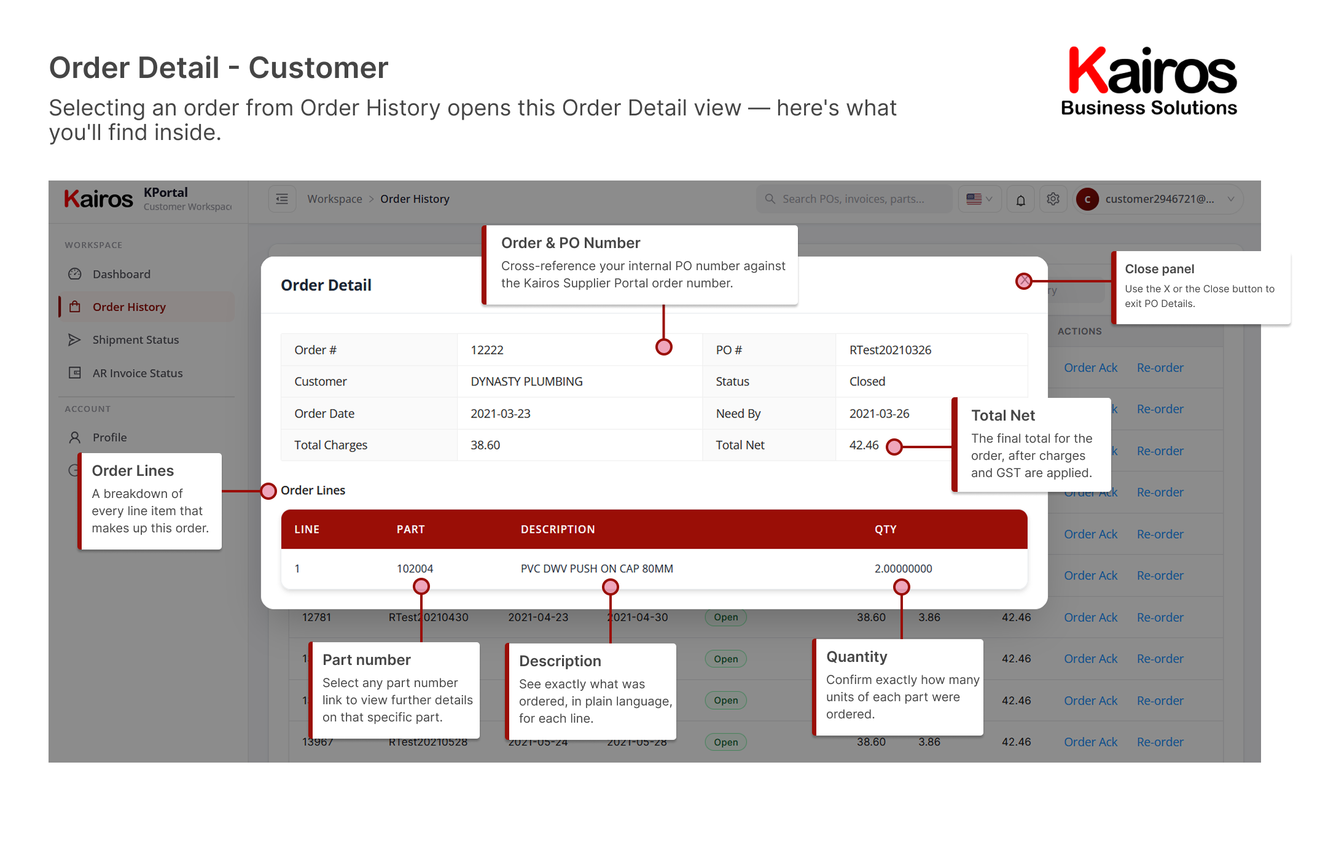Image resolution: width=1328 pixels, height=851 pixels.
Task: Open AR Invoice Status page
Action: [x=138, y=373]
